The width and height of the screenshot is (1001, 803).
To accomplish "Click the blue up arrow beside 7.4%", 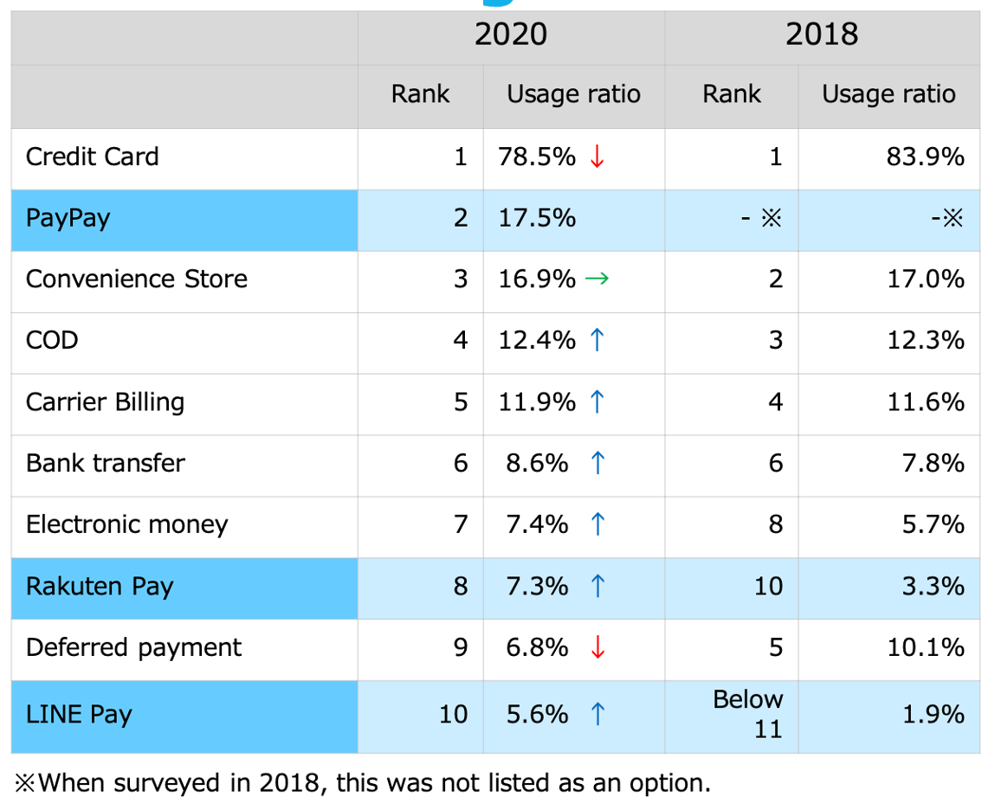I will pyautogui.click(x=597, y=524).
